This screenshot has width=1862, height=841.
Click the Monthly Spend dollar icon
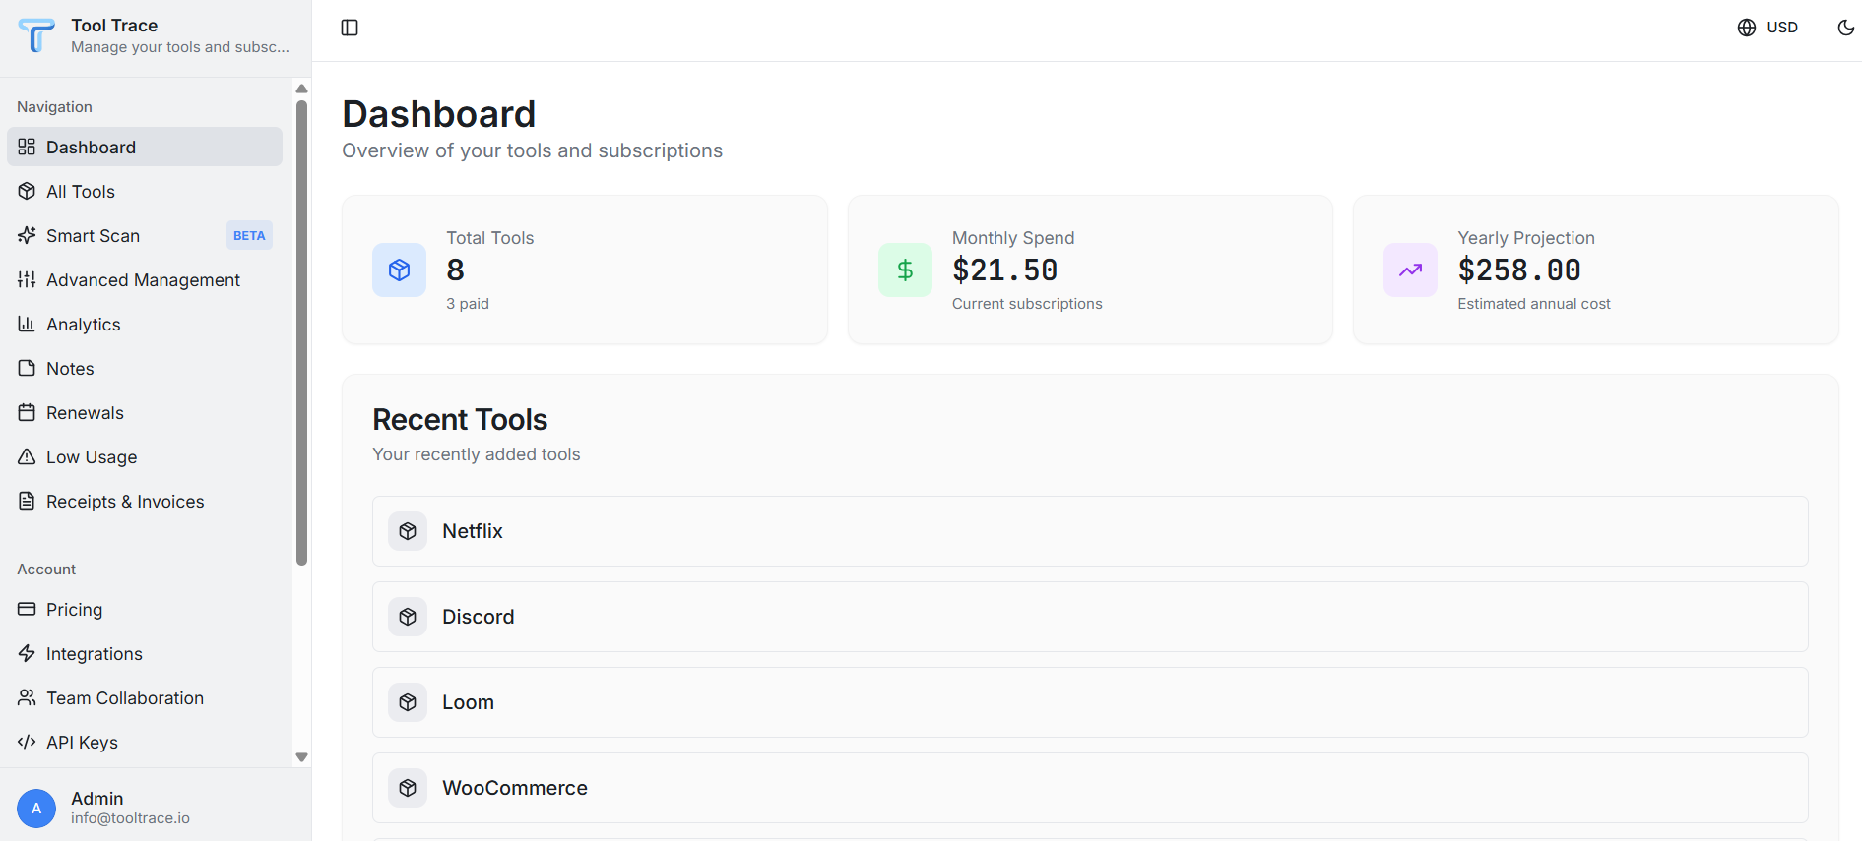(905, 270)
